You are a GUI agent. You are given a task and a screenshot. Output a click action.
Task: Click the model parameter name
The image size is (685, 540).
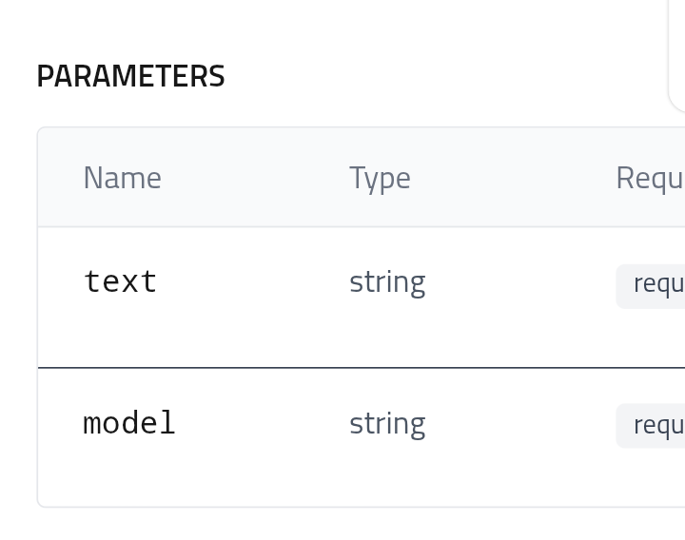129,422
